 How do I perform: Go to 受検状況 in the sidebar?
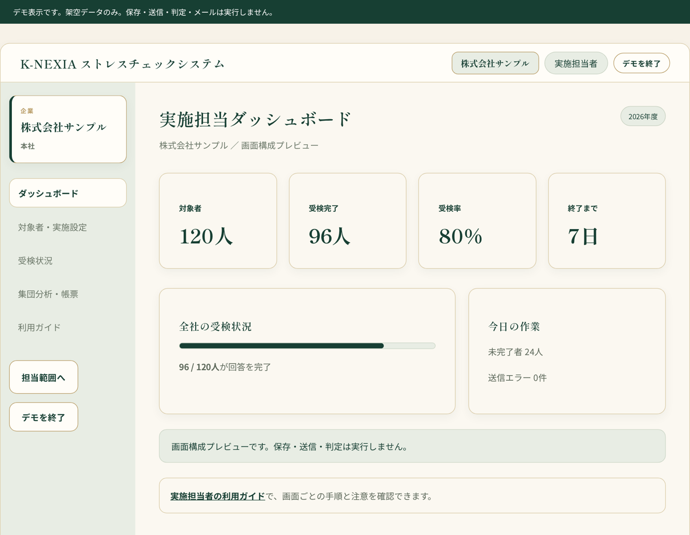coord(35,261)
